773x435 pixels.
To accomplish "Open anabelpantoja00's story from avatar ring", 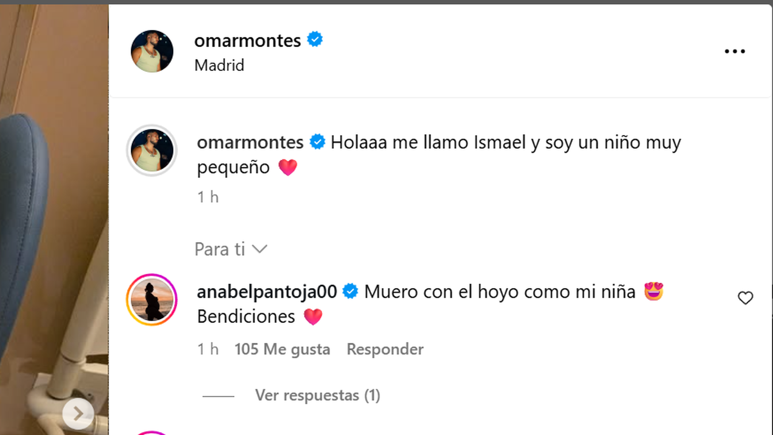I will pos(152,300).
